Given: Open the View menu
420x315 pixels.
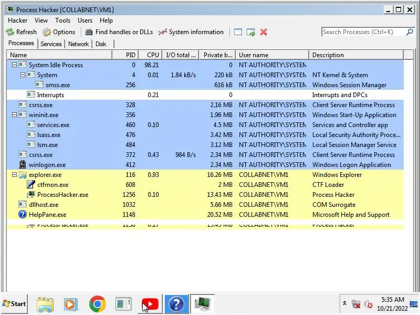Looking at the screenshot, I should pos(41,20).
